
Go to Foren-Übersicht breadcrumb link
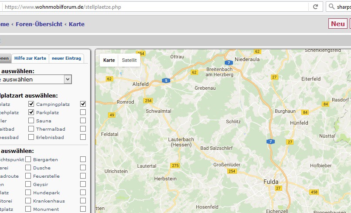(x=39, y=24)
